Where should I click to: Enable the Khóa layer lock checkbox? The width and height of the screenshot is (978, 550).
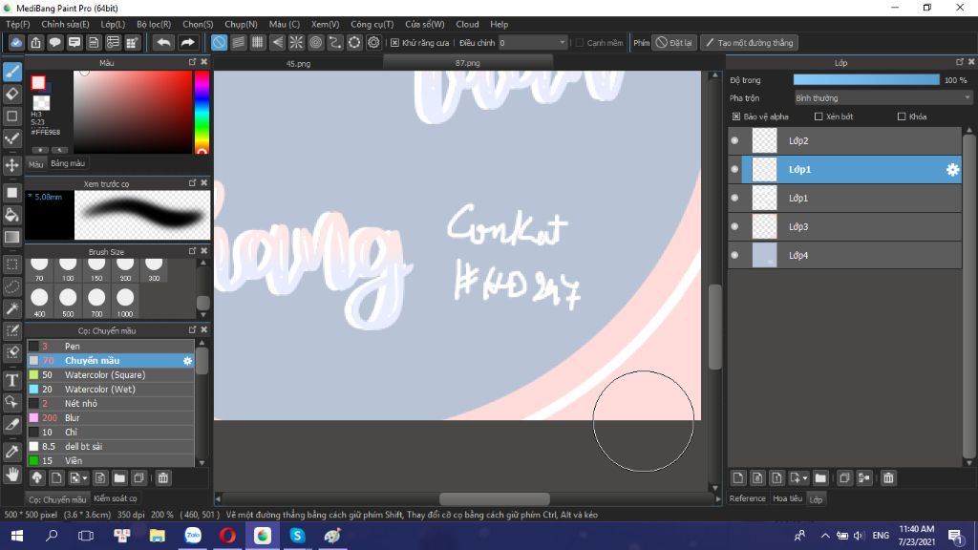pyautogui.click(x=902, y=116)
